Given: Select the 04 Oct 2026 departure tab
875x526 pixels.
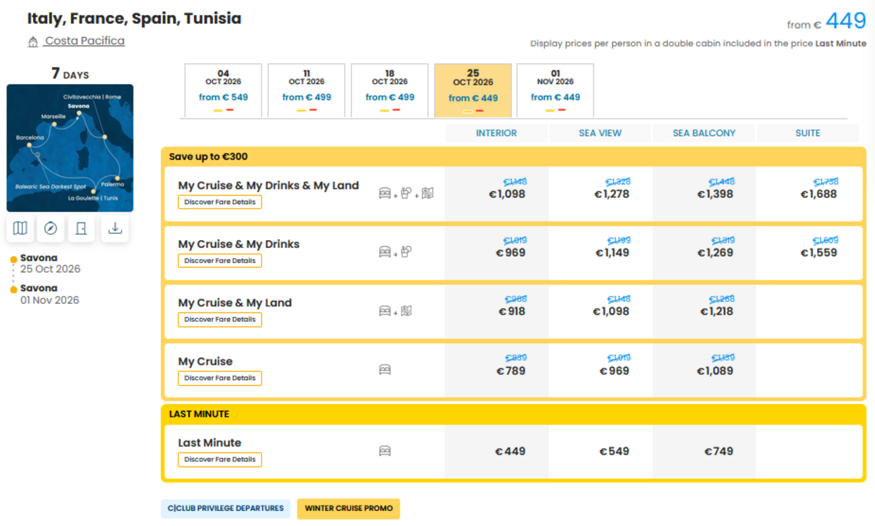Looking at the screenshot, I should 224,91.
